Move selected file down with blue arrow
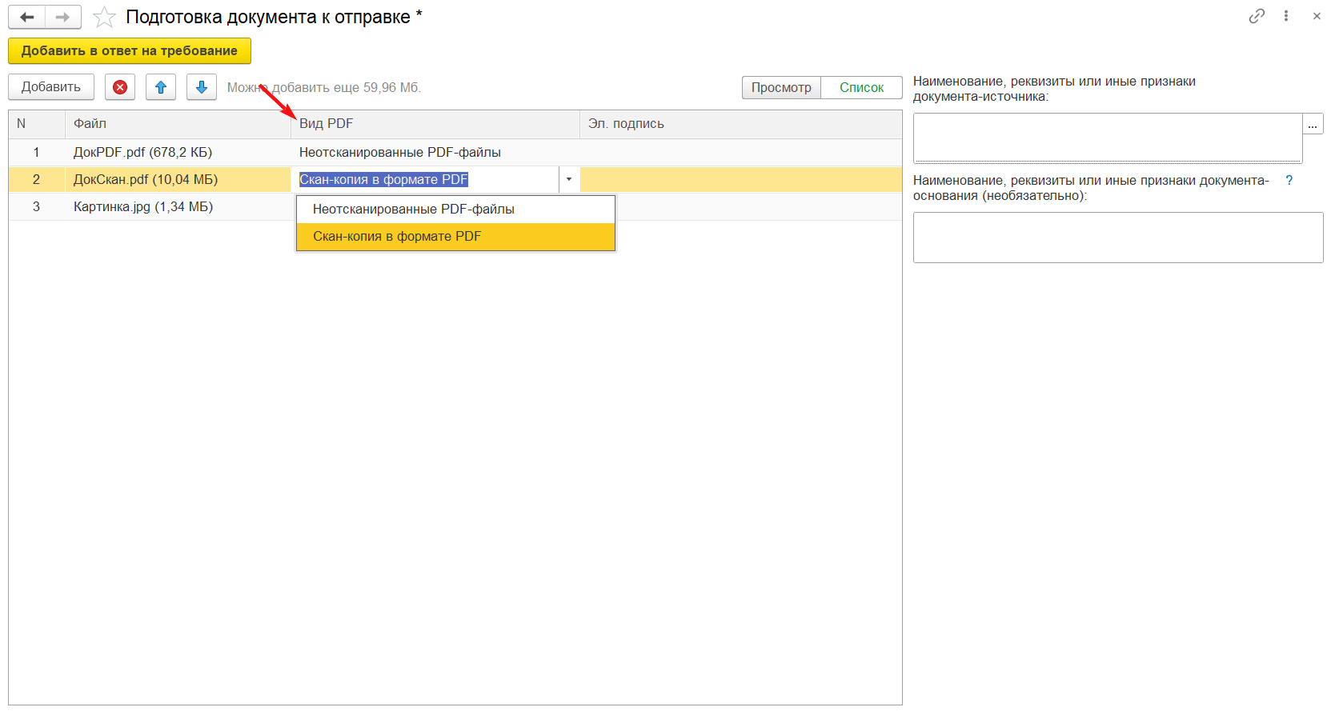This screenshot has height=715, width=1339. point(202,87)
